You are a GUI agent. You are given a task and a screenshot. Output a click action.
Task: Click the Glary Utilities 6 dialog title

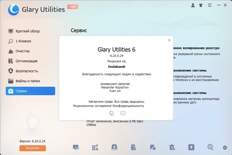pos(116,50)
